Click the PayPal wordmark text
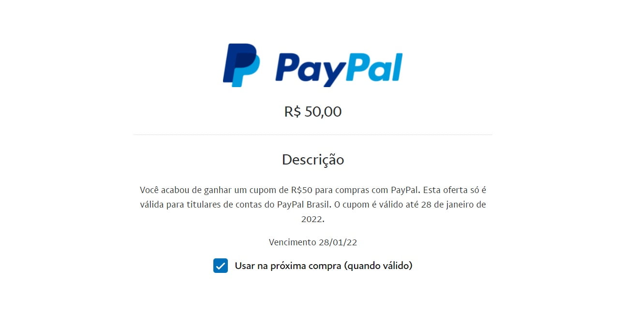 coord(339,69)
